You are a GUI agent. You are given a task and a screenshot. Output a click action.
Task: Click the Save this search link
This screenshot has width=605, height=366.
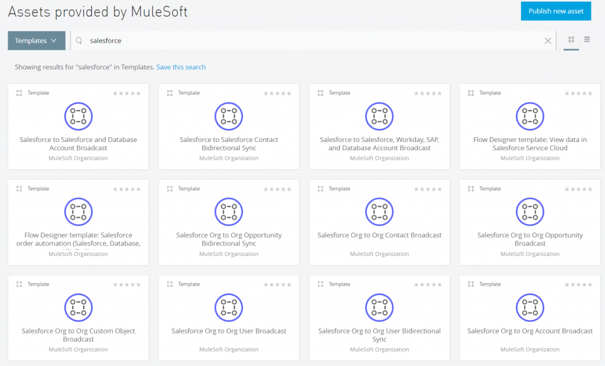tap(181, 67)
